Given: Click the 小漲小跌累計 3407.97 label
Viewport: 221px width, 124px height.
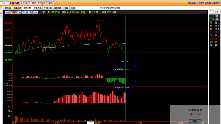Looking at the screenshot, I should pyautogui.click(x=122, y=87).
